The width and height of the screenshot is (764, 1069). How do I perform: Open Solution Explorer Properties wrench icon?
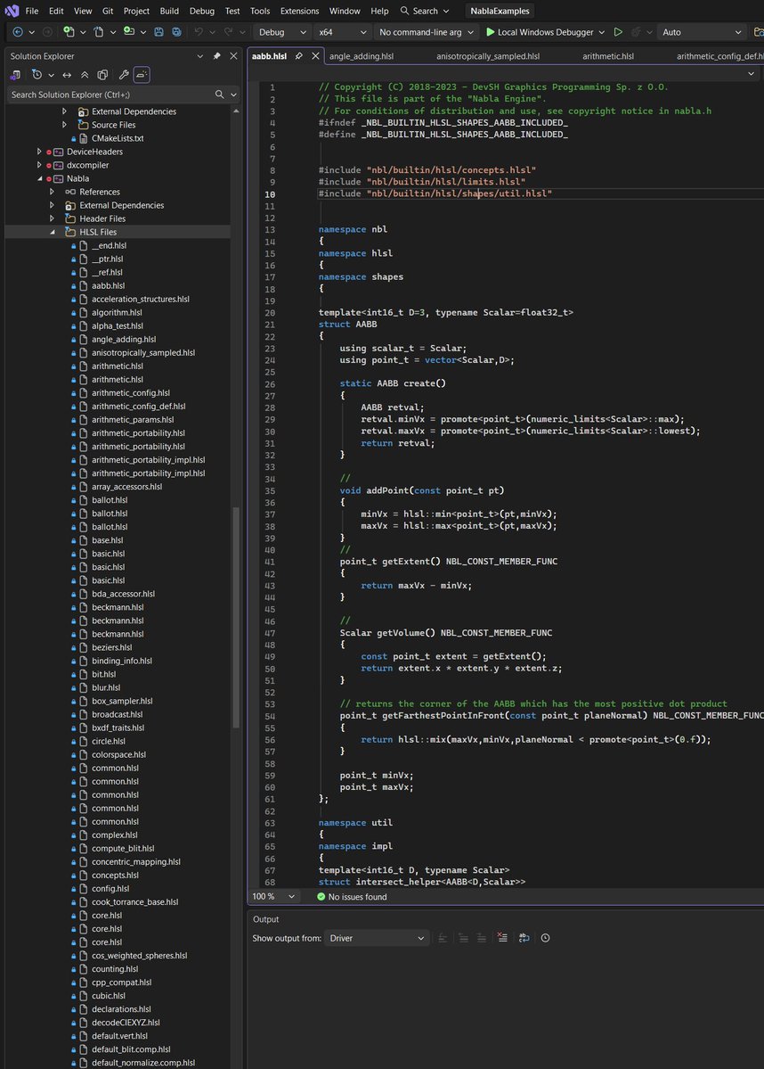125,75
